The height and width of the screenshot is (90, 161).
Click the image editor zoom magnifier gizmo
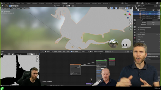(37, 58)
